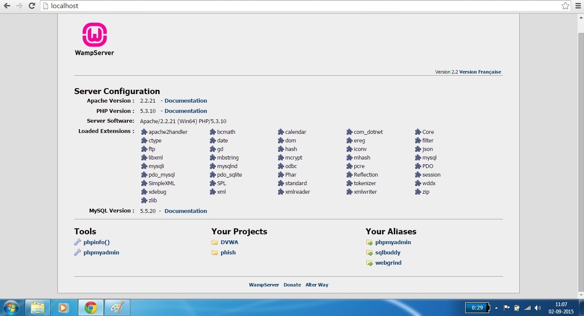Click puzzle icon beside com_dotnet
This screenshot has width=584, height=316.
[x=350, y=132]
